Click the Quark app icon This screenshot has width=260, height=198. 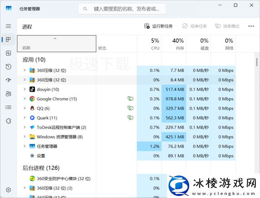[32, 118]
